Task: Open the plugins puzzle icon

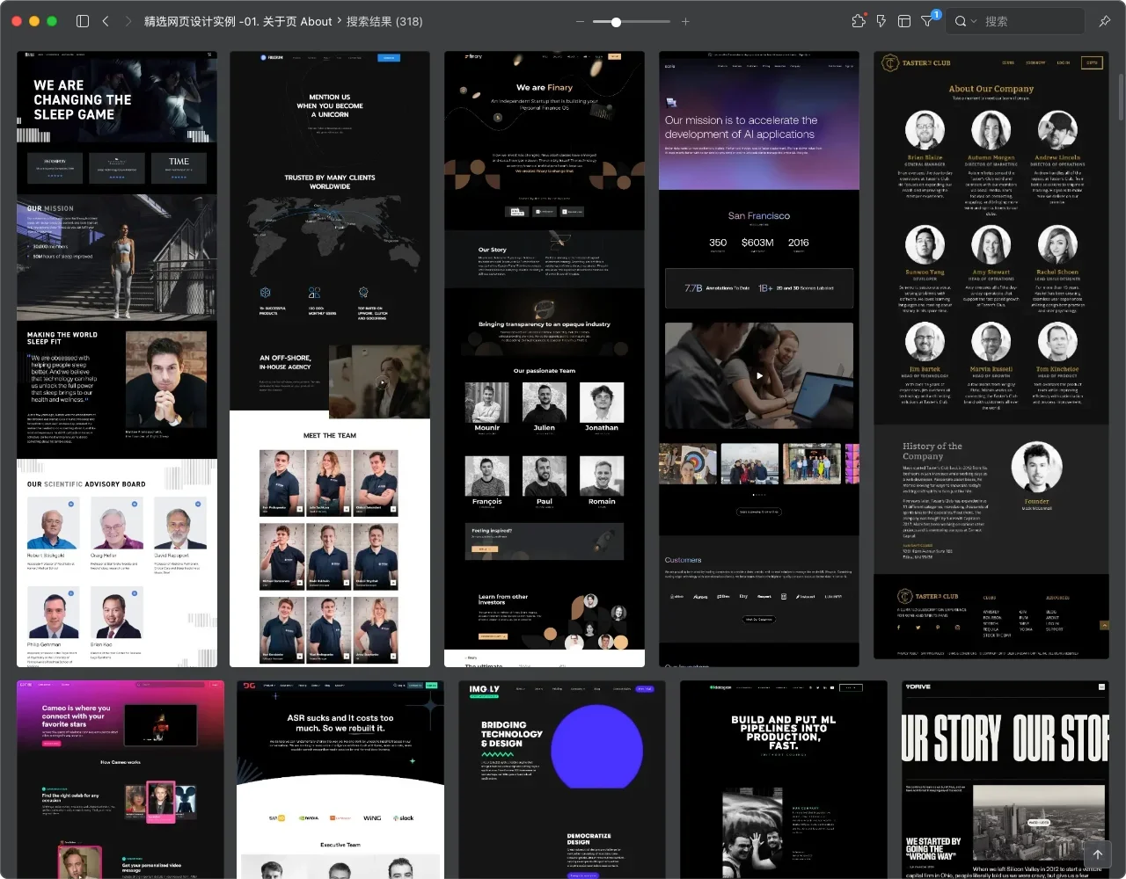Action: [859, 21]
